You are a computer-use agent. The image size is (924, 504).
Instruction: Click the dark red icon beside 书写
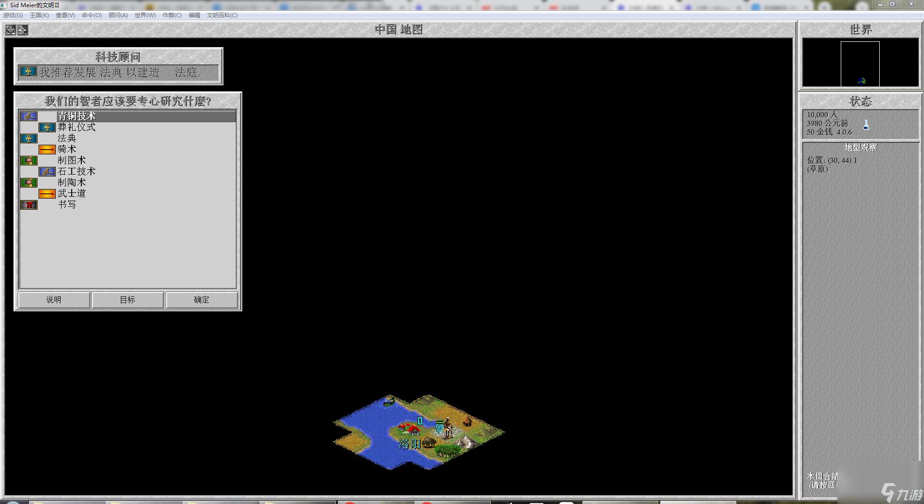[x=29, y=205]
